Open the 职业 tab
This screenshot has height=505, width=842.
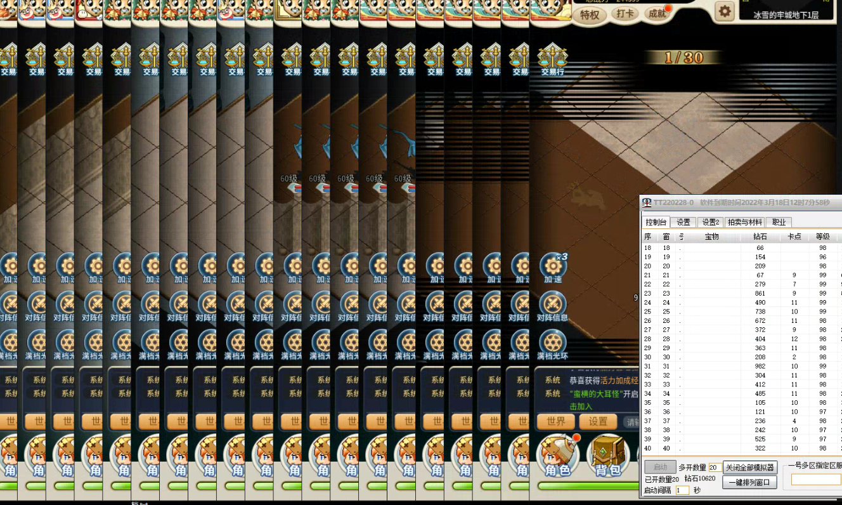779,222
